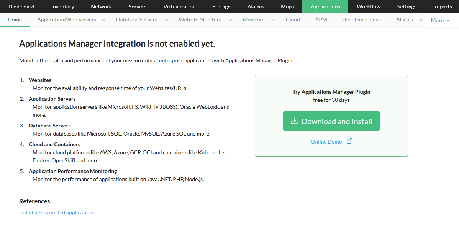Screen dimensions: 459x232
Task: Open the User Experience tab
Action: point(361,20)
